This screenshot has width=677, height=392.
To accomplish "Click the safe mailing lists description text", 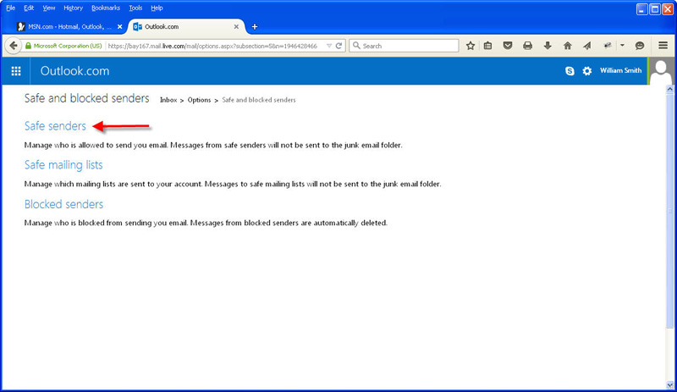I will 233,184.
